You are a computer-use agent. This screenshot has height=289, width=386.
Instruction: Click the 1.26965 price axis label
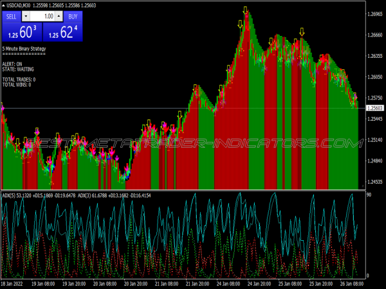(375, 14)
